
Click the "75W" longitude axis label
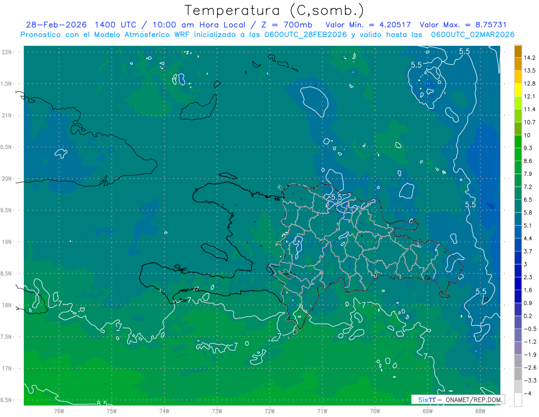coord(112,411)
